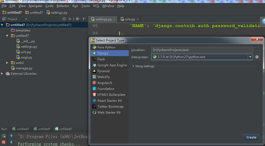Viewport: 265px width, 146px height.
Task: Click the rerun icon in Run panel
Action: click(x=4, y=136)
